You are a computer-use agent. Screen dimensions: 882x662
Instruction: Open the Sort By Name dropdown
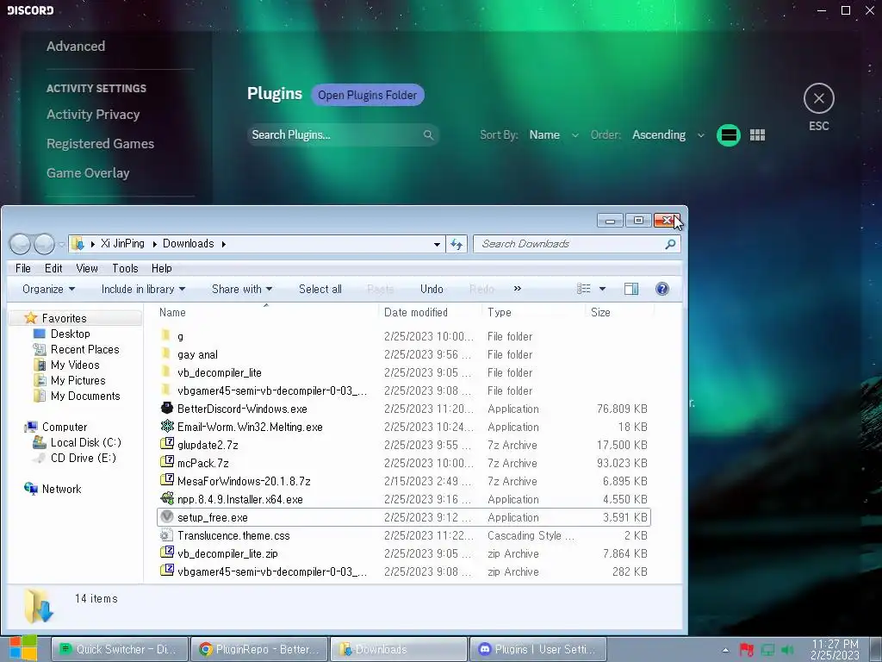[x=554, y=135]
